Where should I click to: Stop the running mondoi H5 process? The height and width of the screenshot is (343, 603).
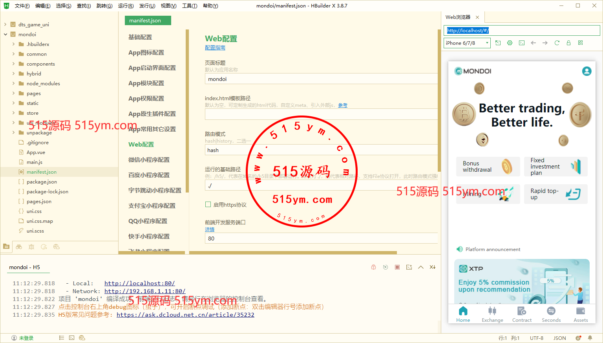(397, 267)
